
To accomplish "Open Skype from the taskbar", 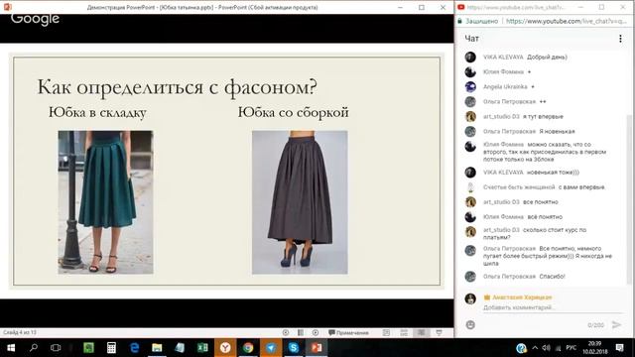I will pyautogui.click(x=294, y=348).
